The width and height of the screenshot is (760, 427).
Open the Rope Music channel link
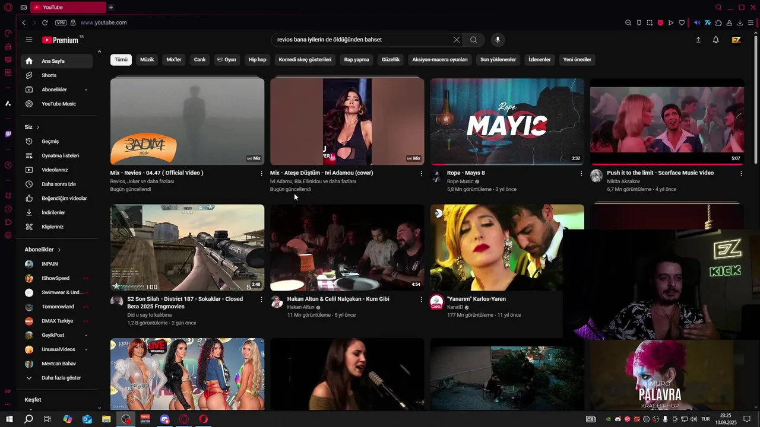[x=460, y=181]
